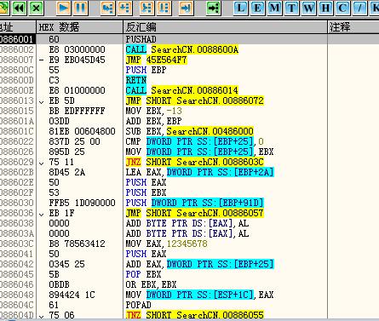The image size is (379, 321).
Task: Select the PUSH EBP instruction
Action: (x=146, y=70)
